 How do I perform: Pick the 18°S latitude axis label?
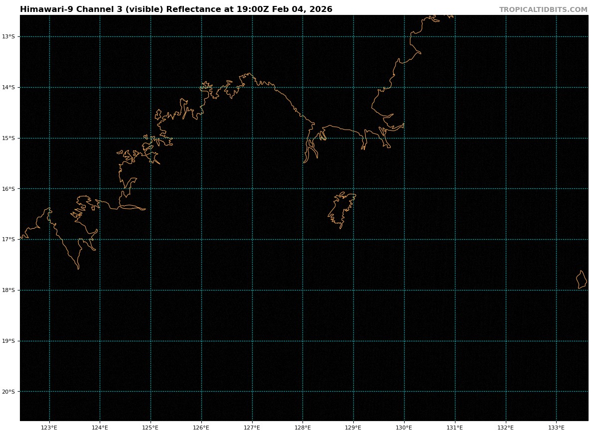(x=8, y=290)
